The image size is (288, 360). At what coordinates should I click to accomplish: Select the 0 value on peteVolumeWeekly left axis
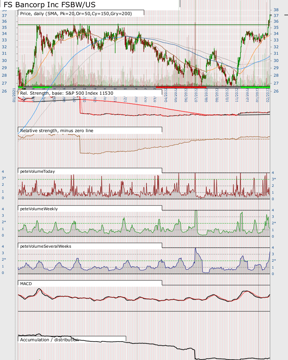(3, 235)
